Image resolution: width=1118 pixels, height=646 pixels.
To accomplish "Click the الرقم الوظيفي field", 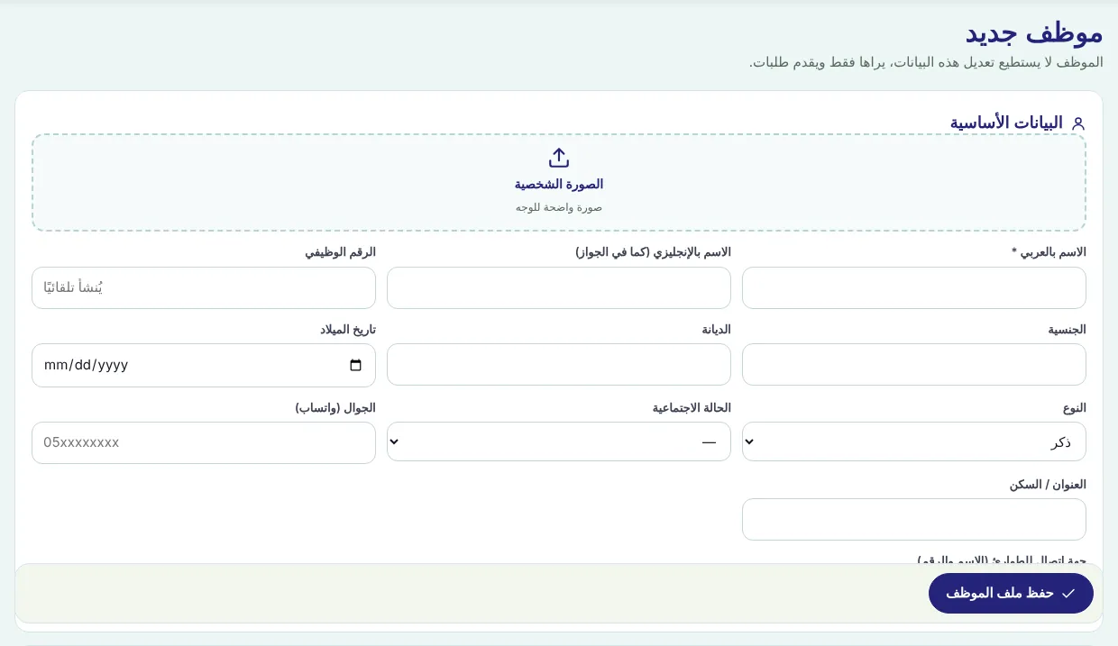I will point(204,287).
